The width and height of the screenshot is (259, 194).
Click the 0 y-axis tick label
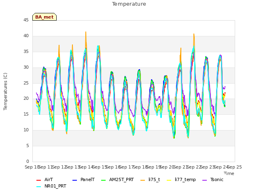pyautogui.click(x=28, y=161)
